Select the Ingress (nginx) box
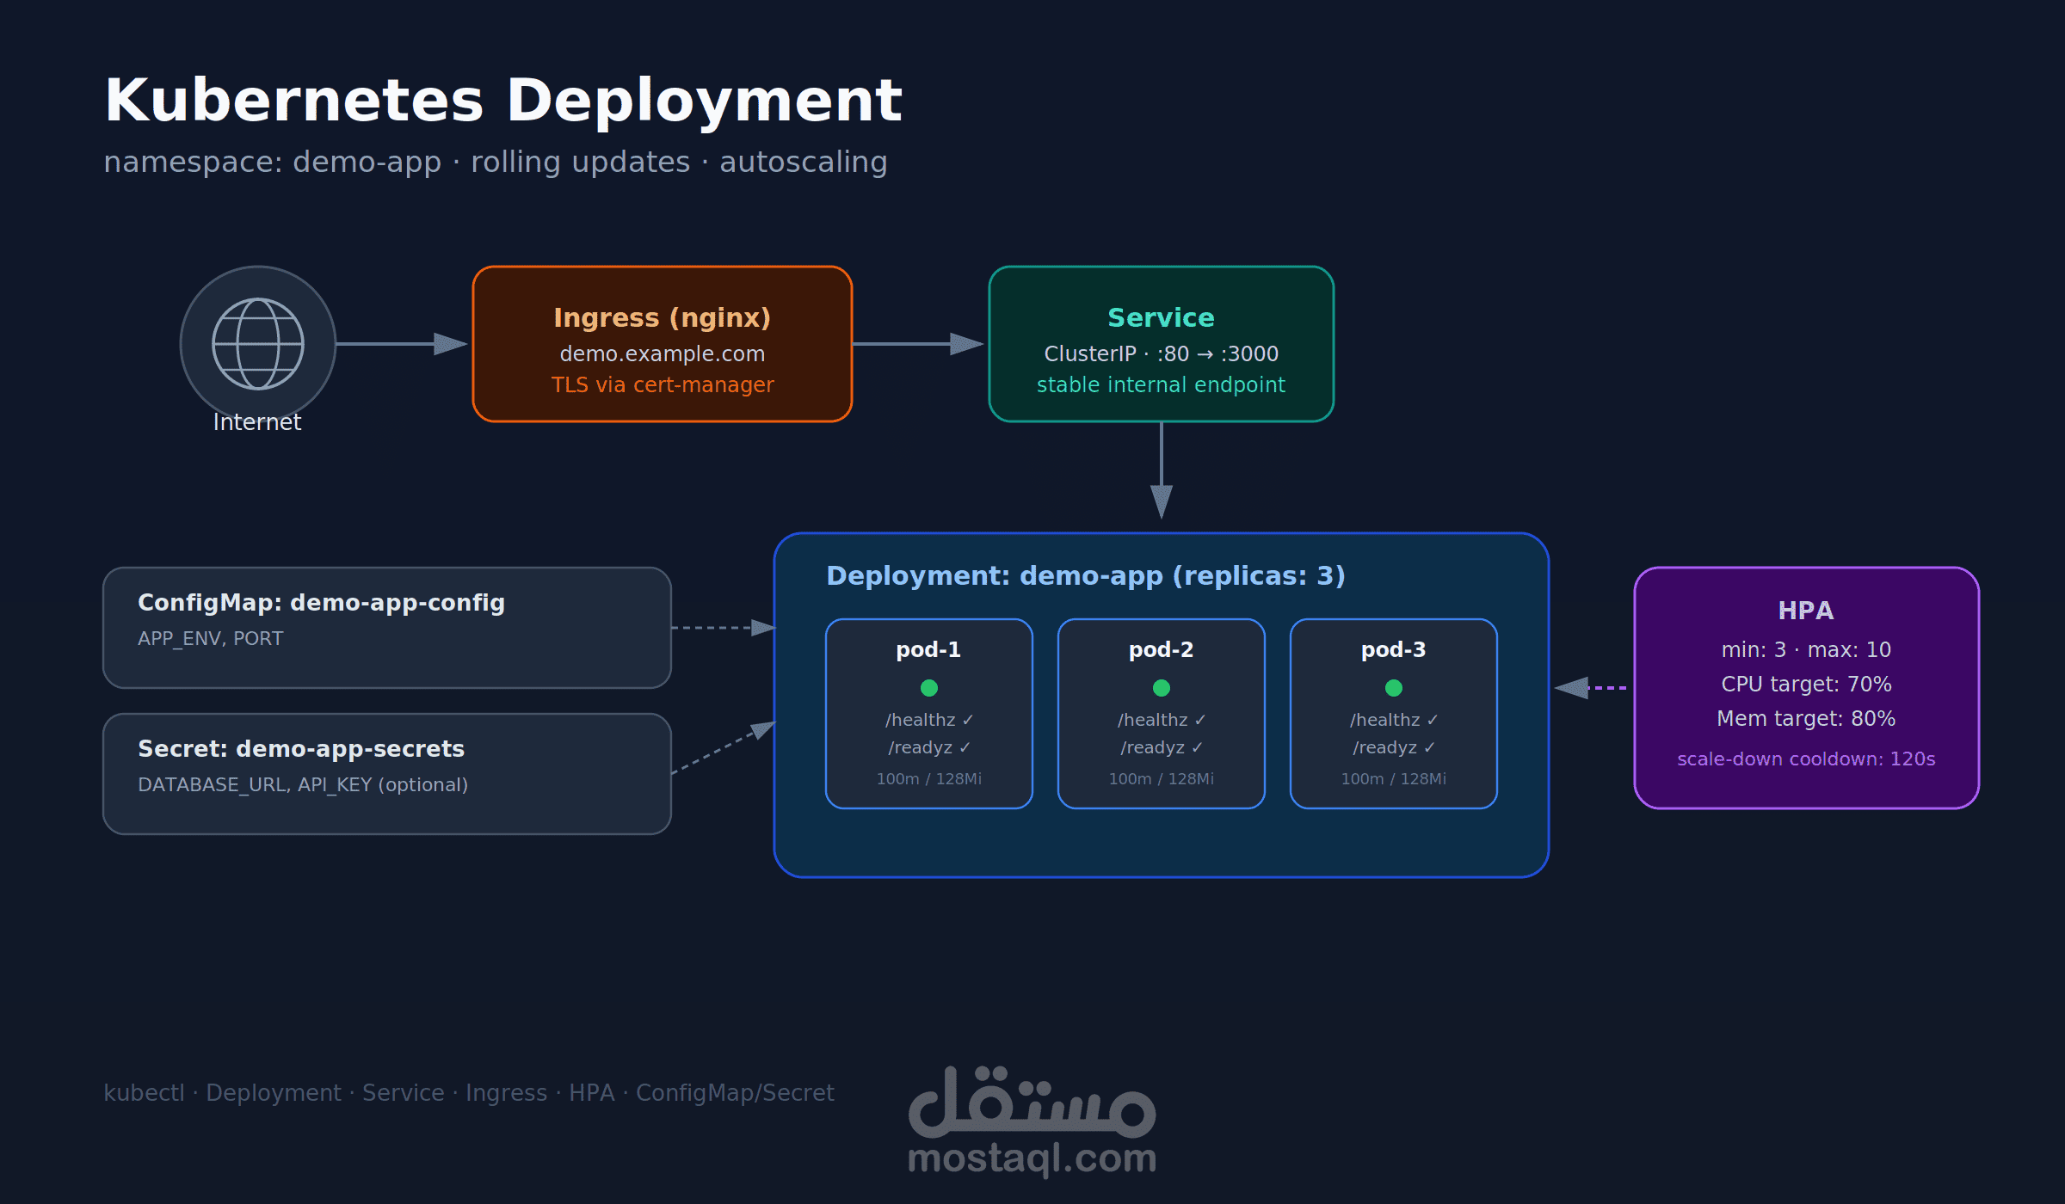This screenshot has width=2065, height=1204. click(x=663, y=344)
